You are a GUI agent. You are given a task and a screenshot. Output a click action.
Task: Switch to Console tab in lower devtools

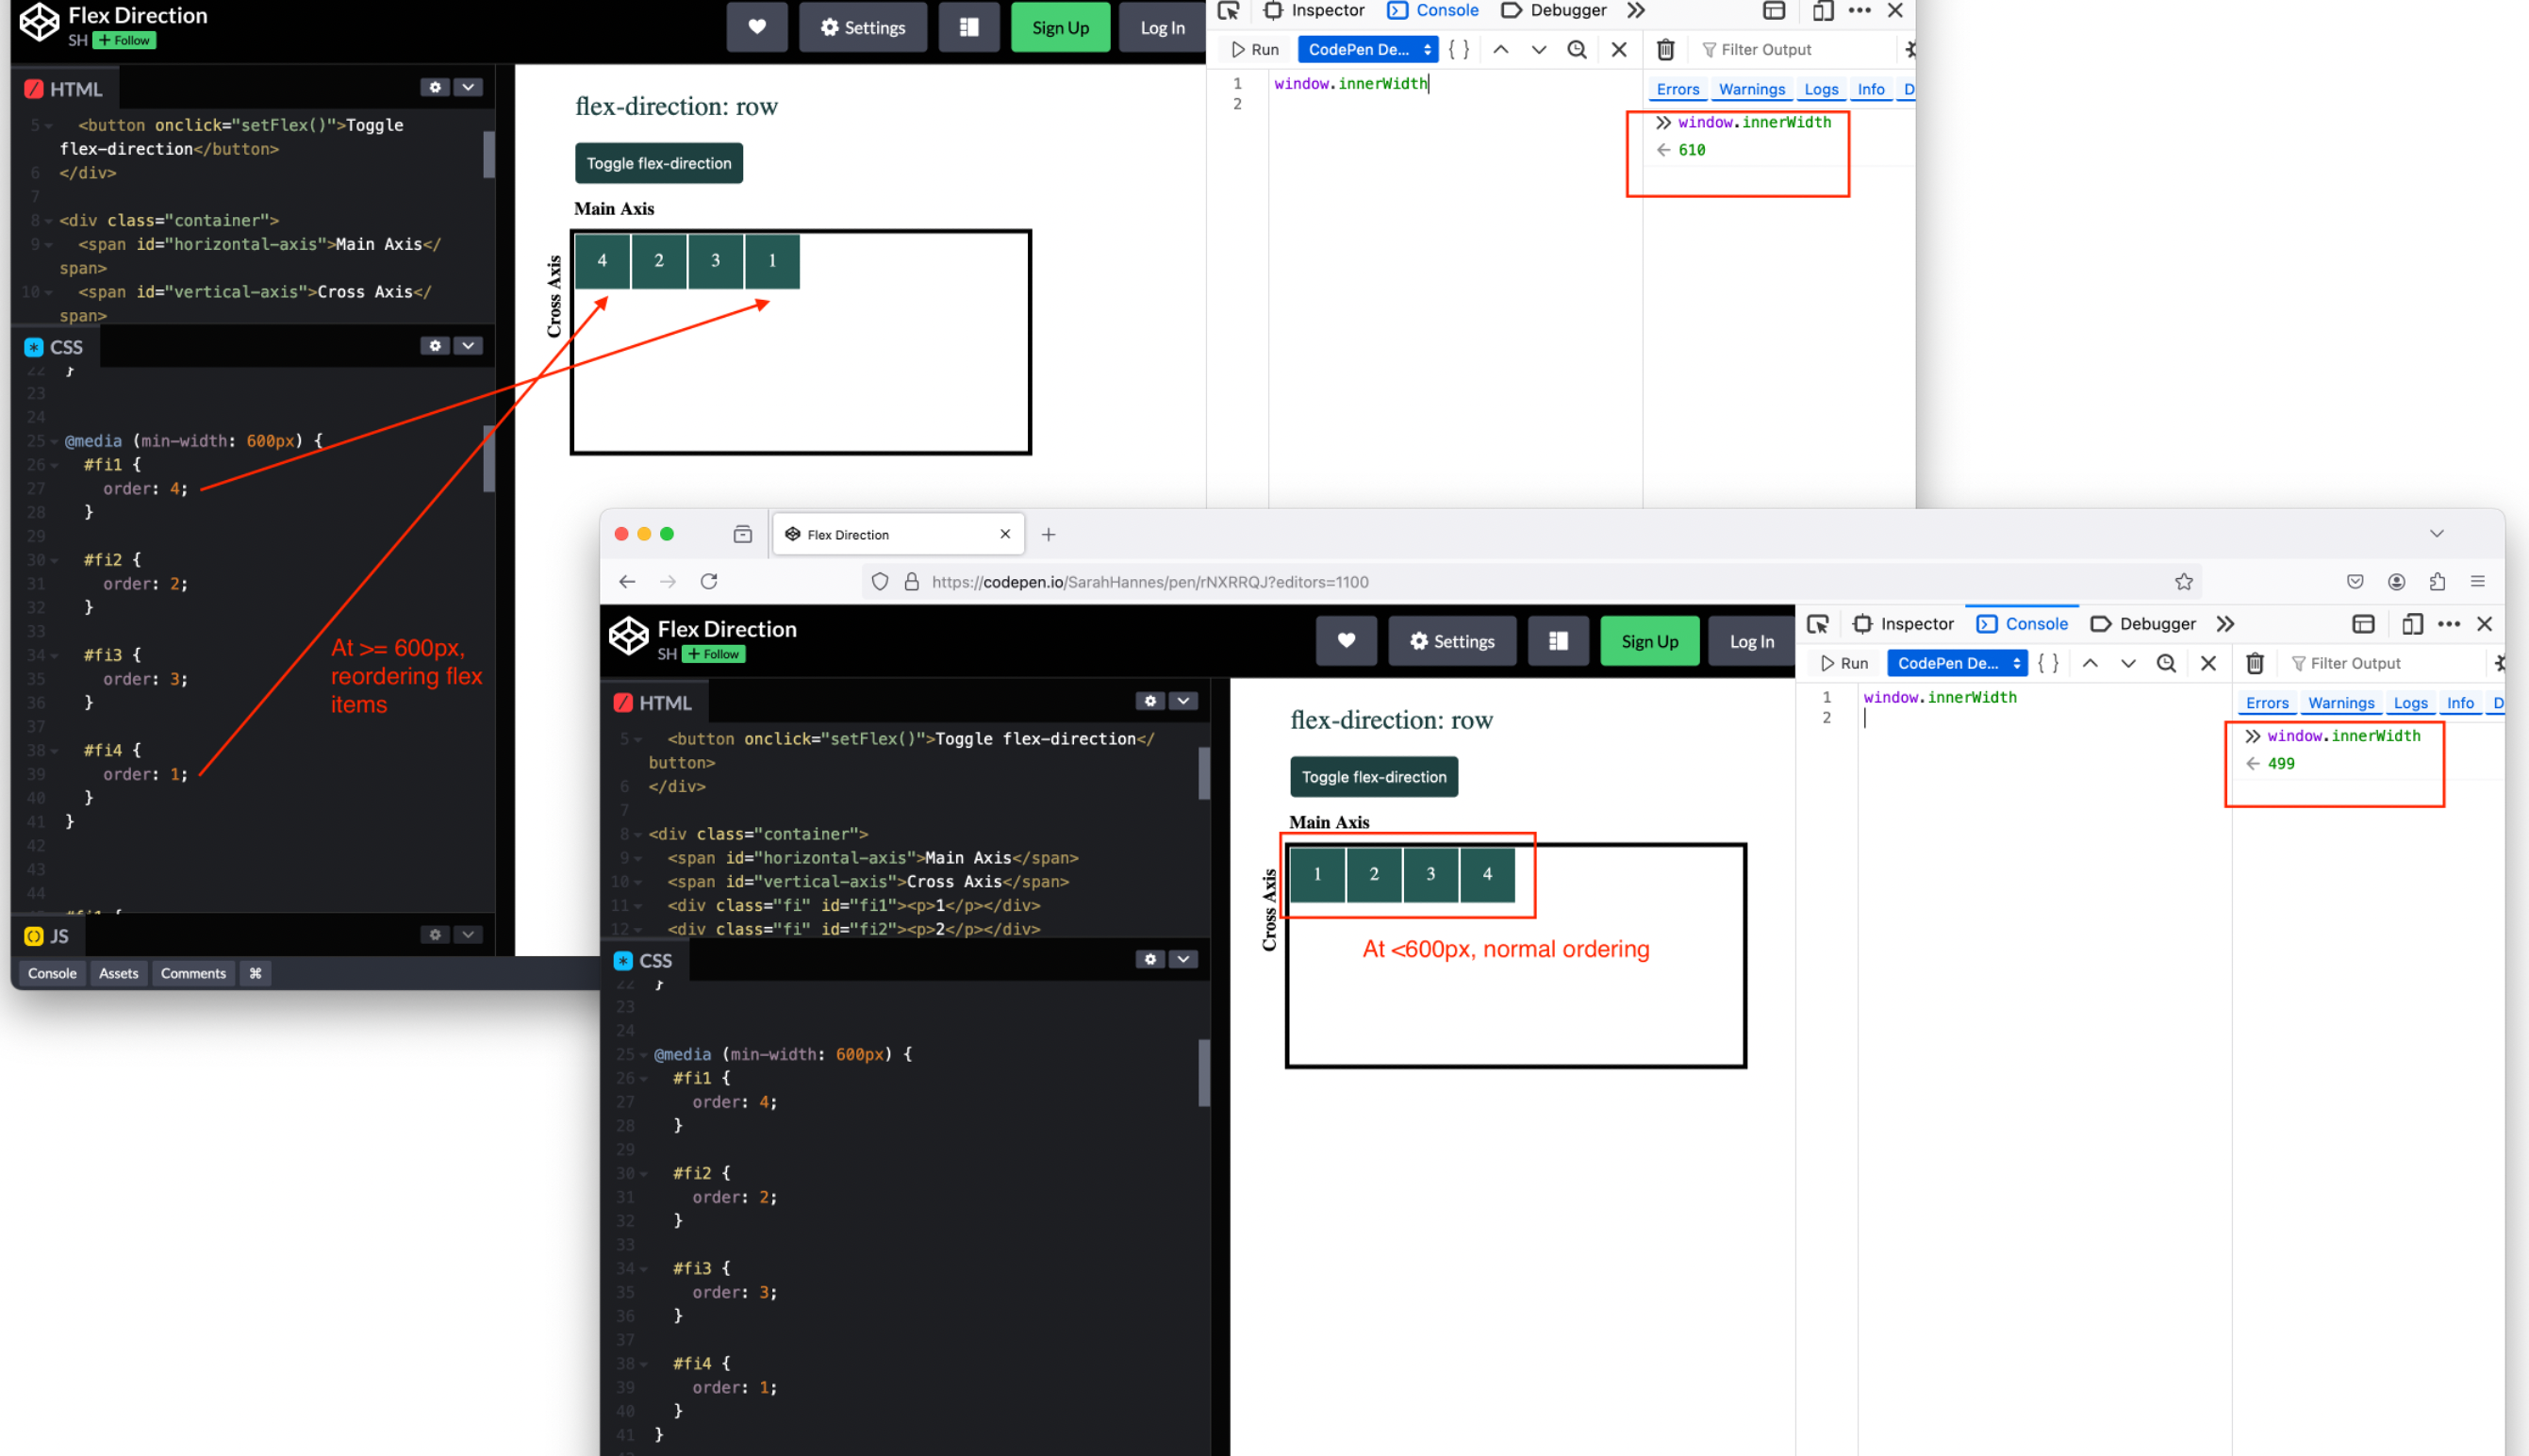pyautogui.click(x=2023, y=624)
